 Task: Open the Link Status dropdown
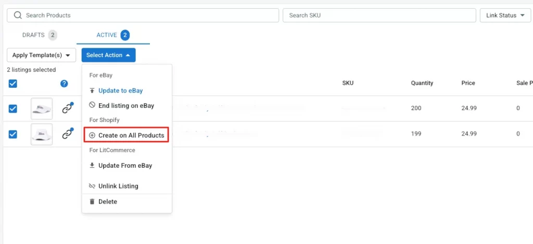tap(505, 15)
